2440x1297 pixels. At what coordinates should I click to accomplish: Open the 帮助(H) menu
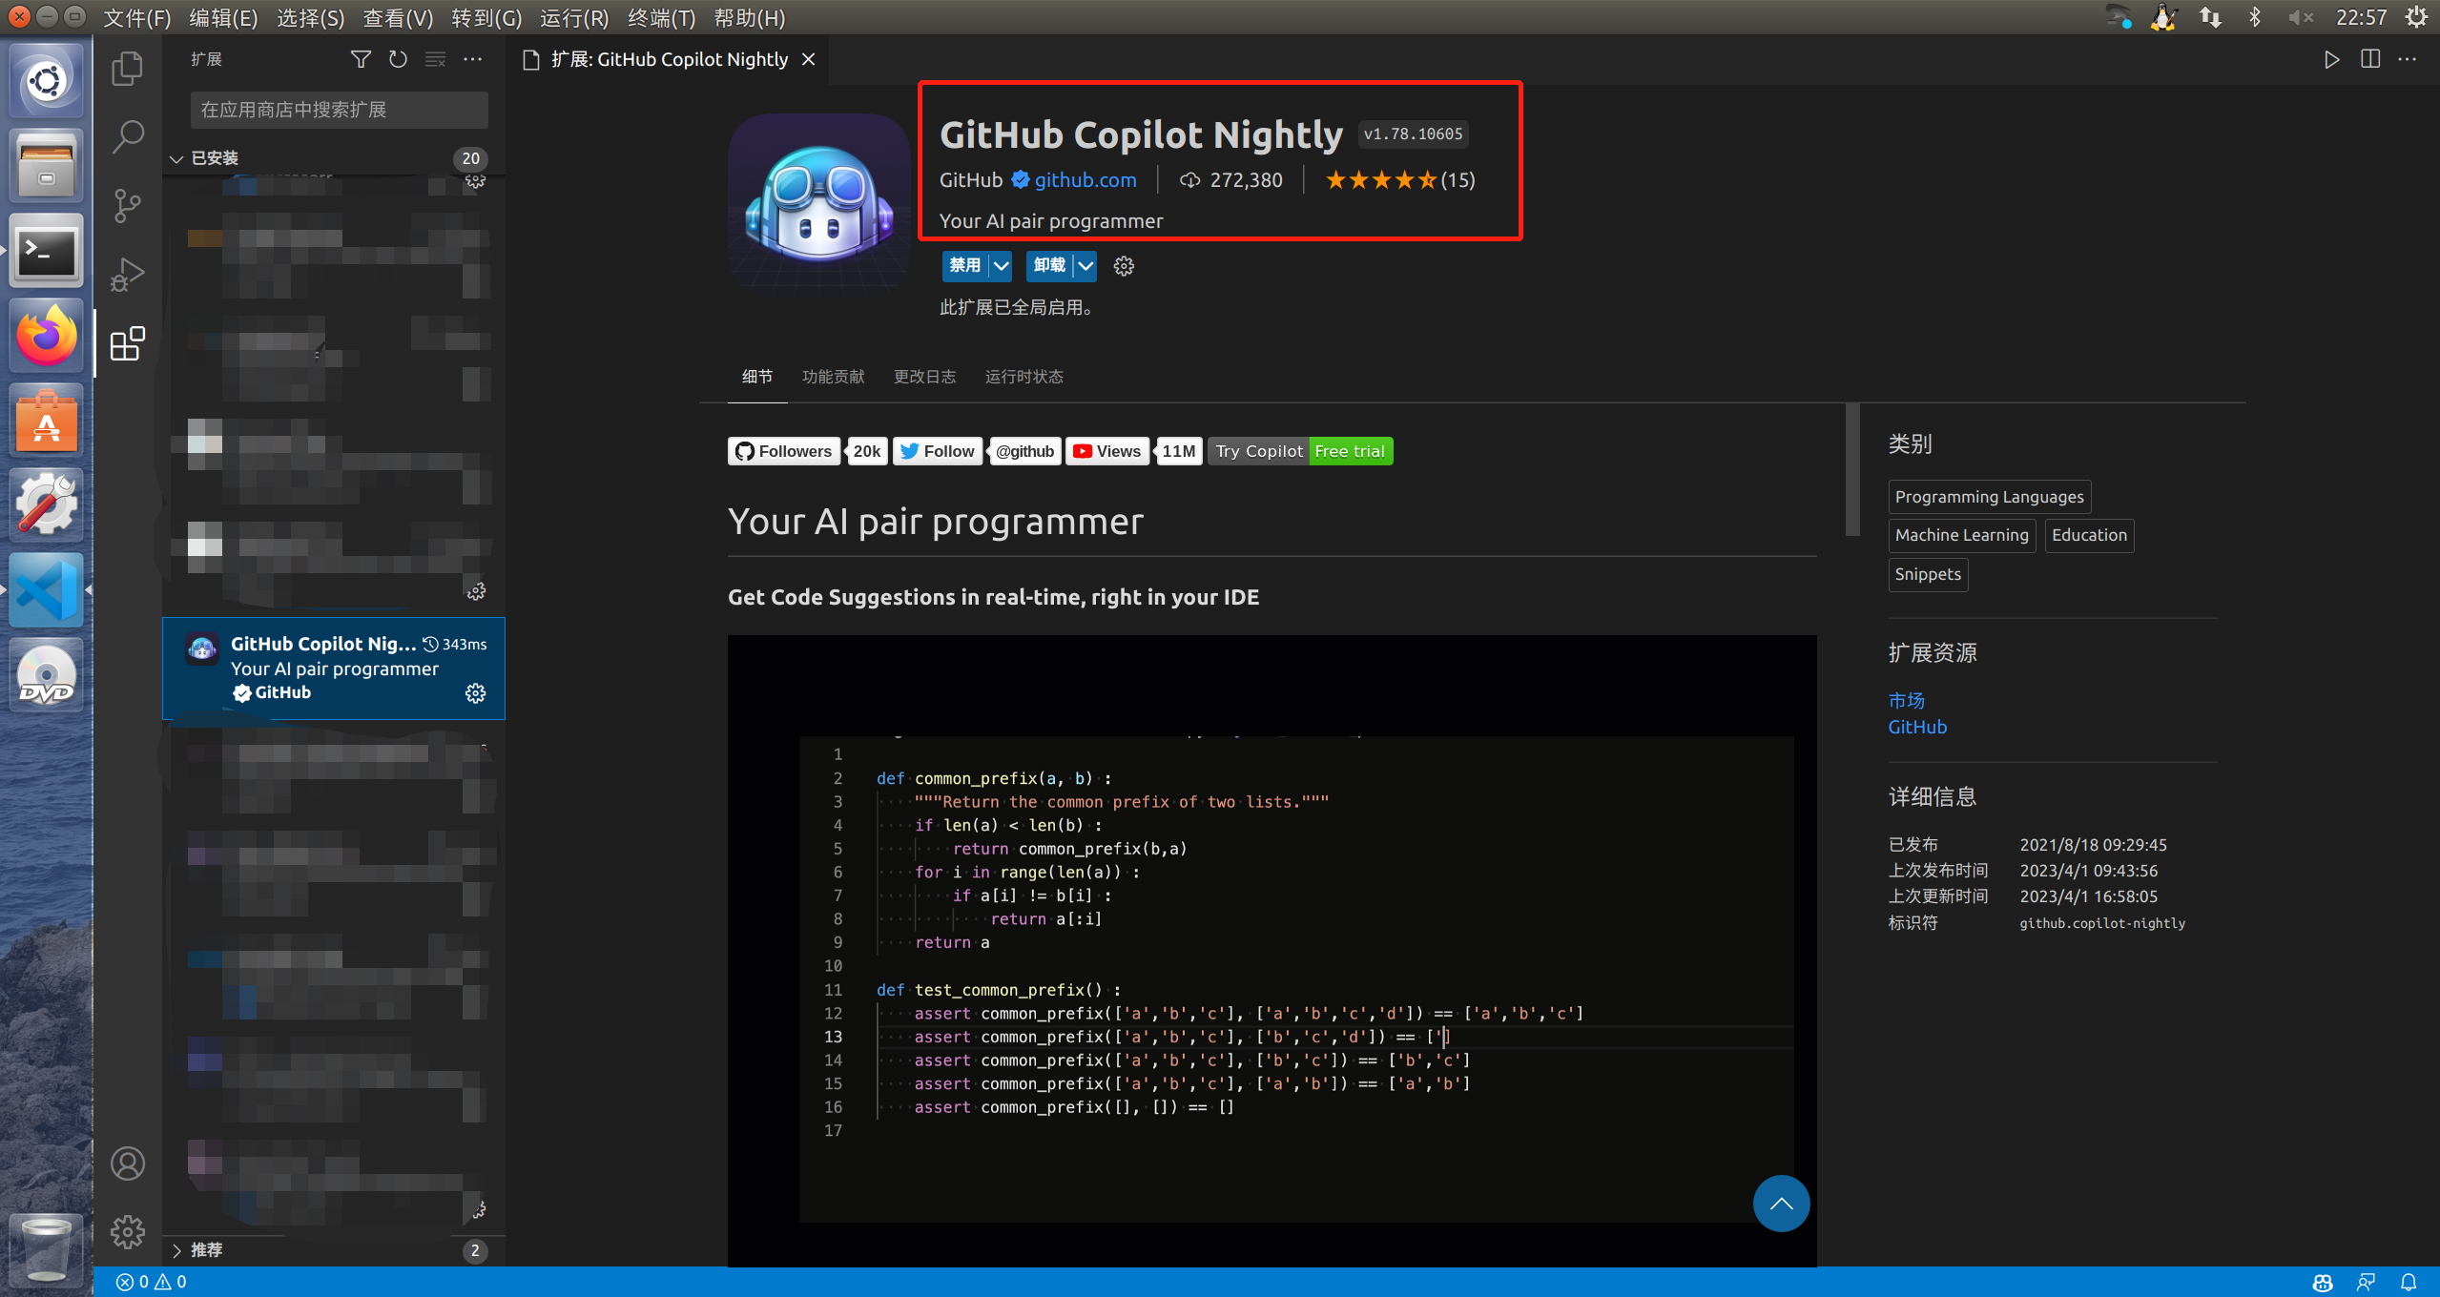click(x=749, y=18)
